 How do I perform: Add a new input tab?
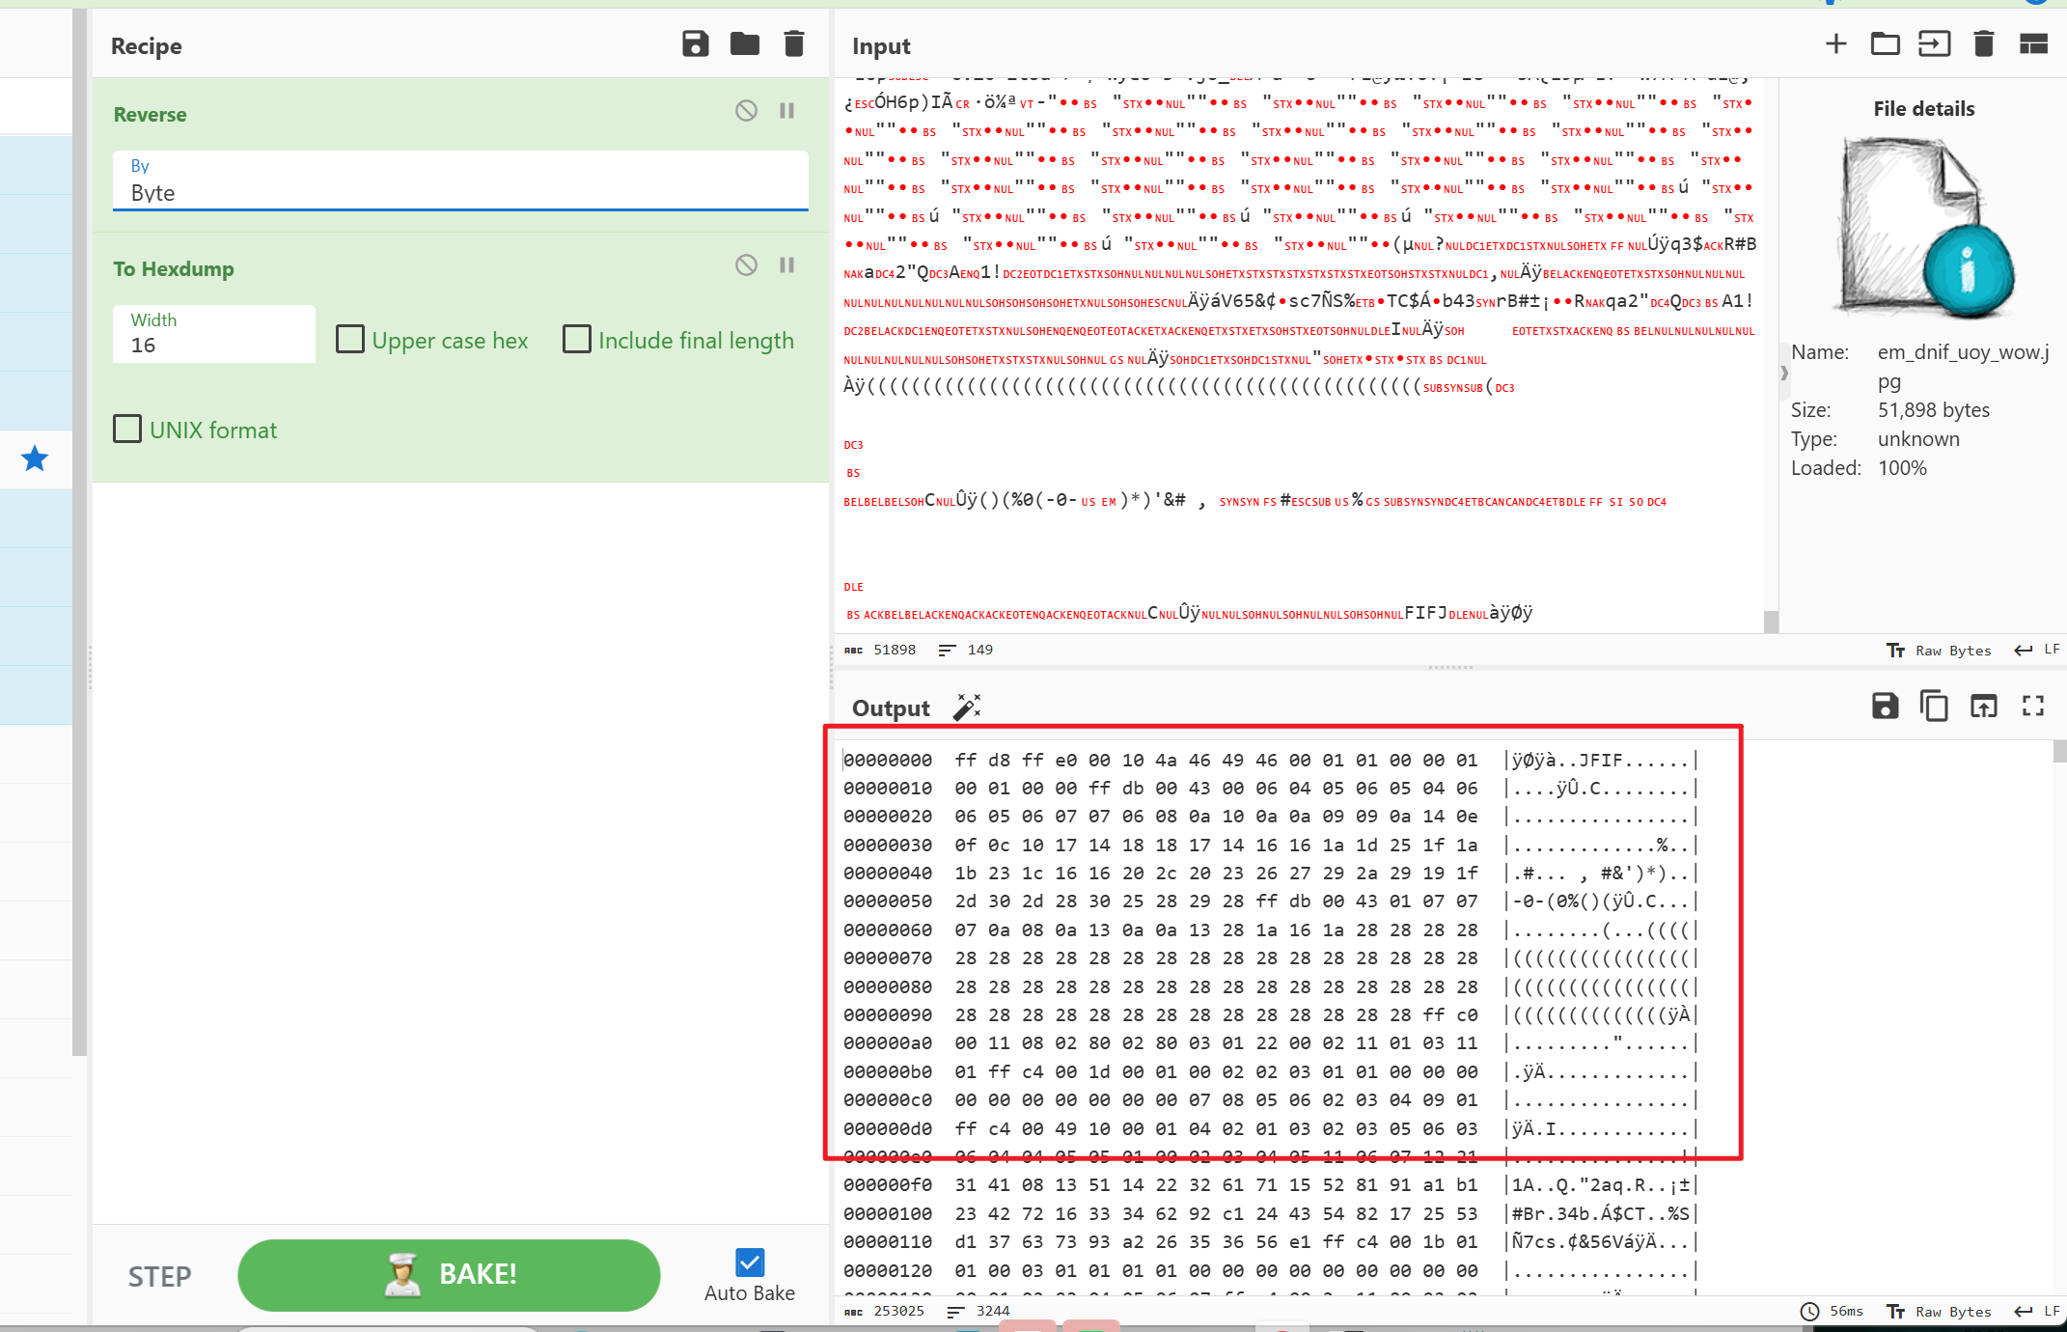click(1835, 44)
